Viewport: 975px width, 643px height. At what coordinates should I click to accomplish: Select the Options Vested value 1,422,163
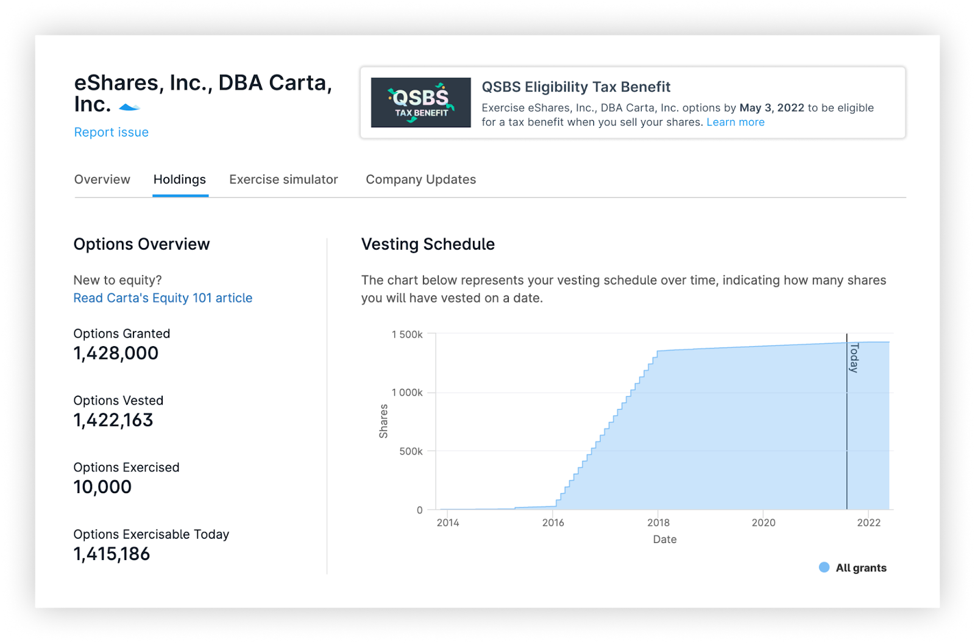pos(113,421)
